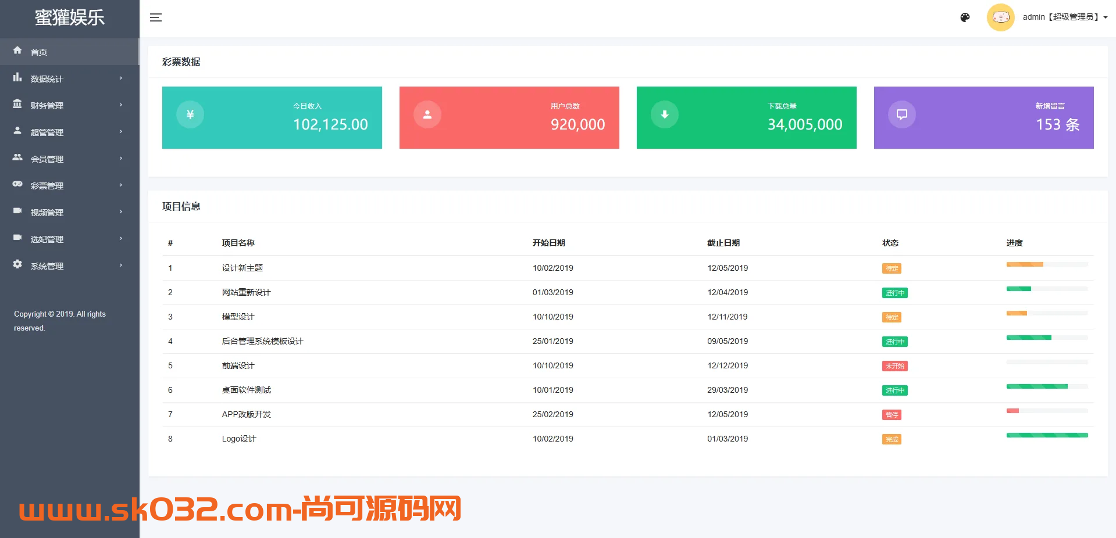Image resolution: width=1116 pixels, height=538 pixels.
Task: Expand the 财务管理 chevron arrow
Action: [121, 105]
